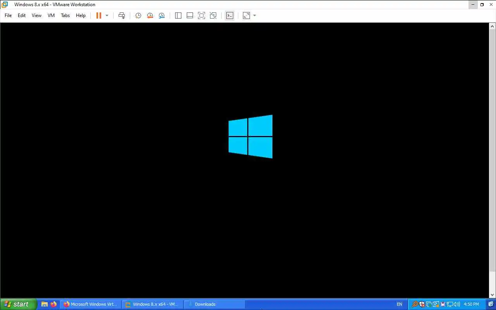This screenshot has width=496, height=310.
Task: Open the Help menu
Action: coord(81,15)
